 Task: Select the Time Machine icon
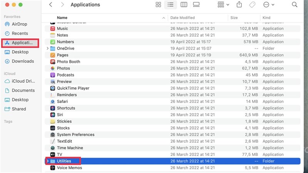(53, 148)
